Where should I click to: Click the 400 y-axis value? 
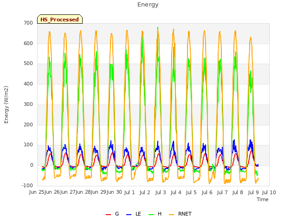(28, 84)
